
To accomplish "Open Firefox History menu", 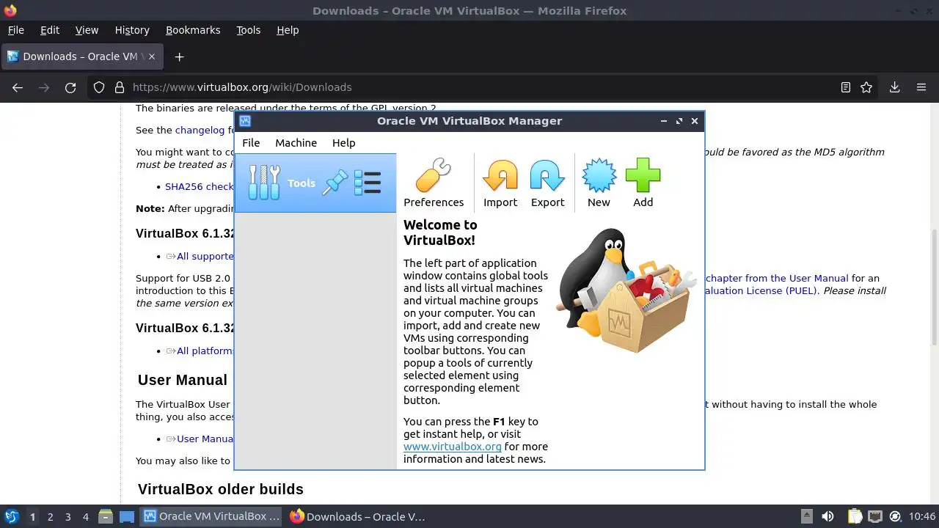I will point(132,30).
